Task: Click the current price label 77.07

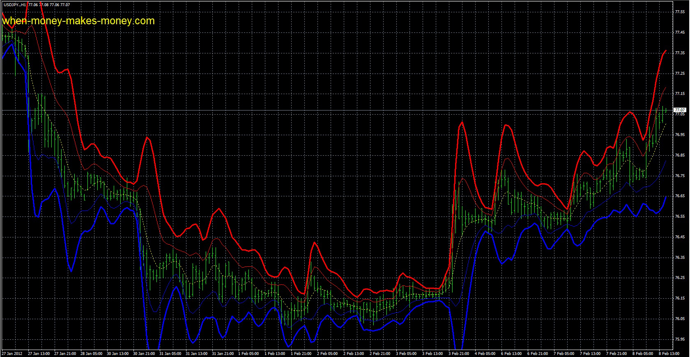Action: (680, 110)
